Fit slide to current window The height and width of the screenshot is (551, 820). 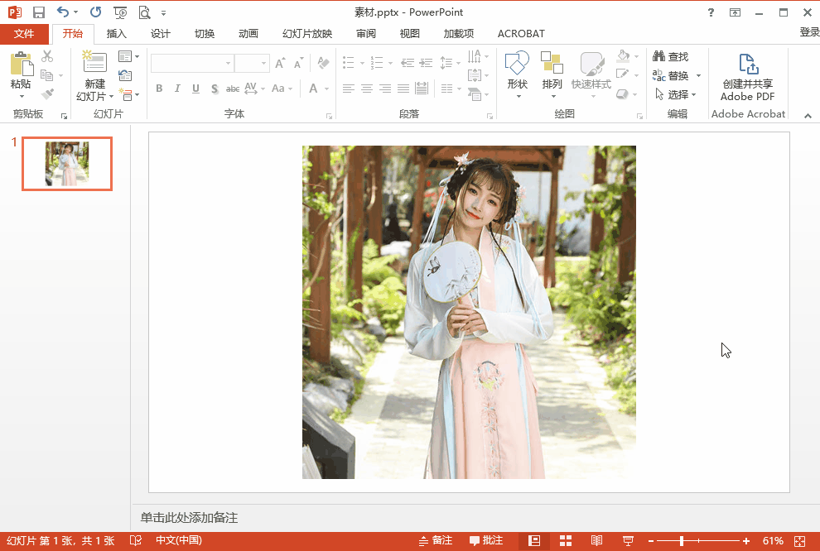click(x=799, y=541)
